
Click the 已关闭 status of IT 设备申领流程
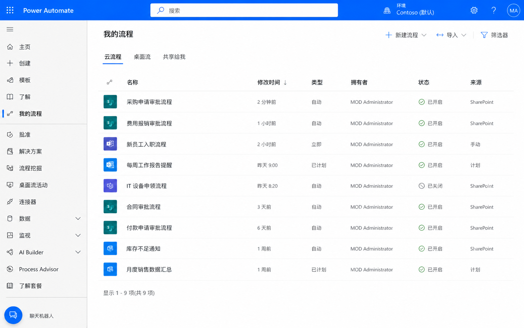pyautogui.click(x=430, y=186)
